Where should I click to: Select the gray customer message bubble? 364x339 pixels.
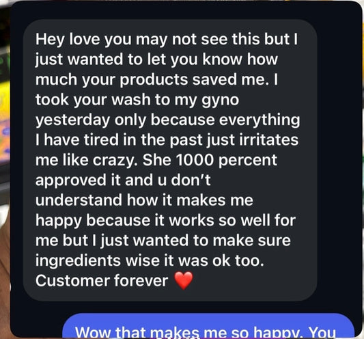pyautogui.click(x=170, y=160)
